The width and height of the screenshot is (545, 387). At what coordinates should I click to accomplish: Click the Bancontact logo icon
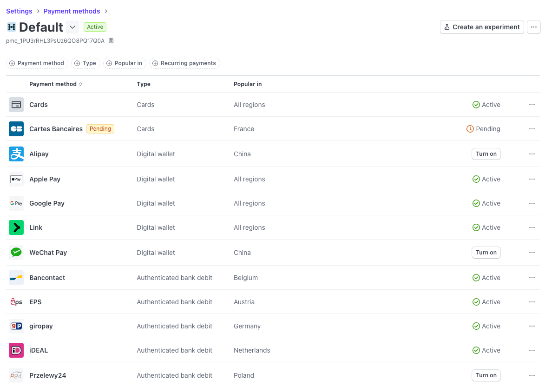pos(16,278)
